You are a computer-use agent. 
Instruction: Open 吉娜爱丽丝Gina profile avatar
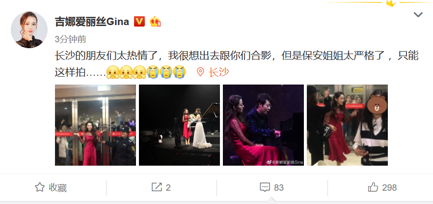click(29, 29)
